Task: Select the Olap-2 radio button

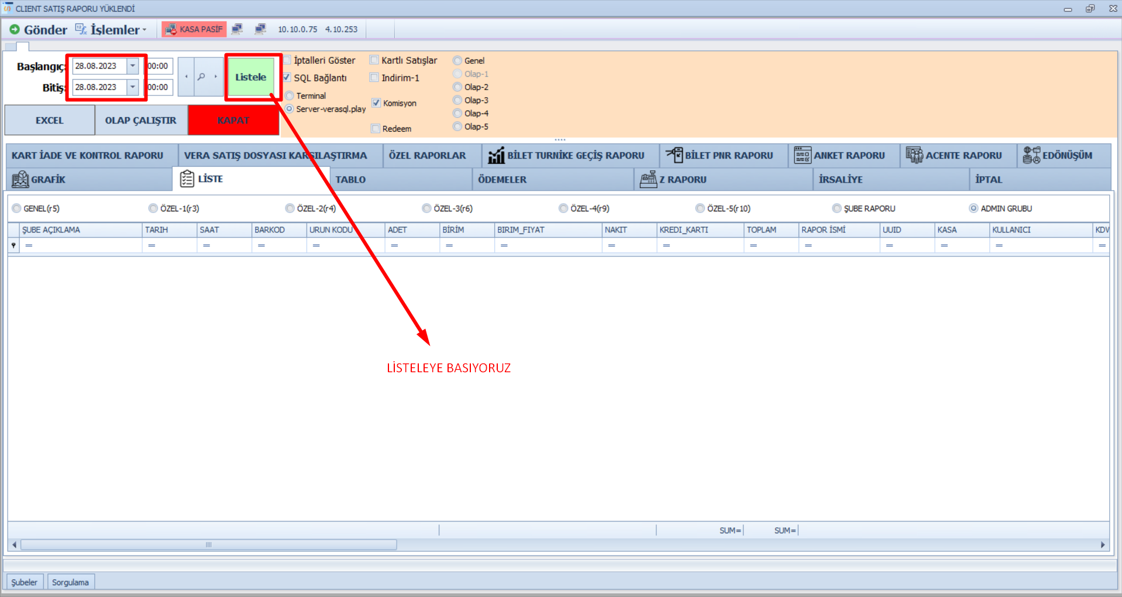Action: 457,87
